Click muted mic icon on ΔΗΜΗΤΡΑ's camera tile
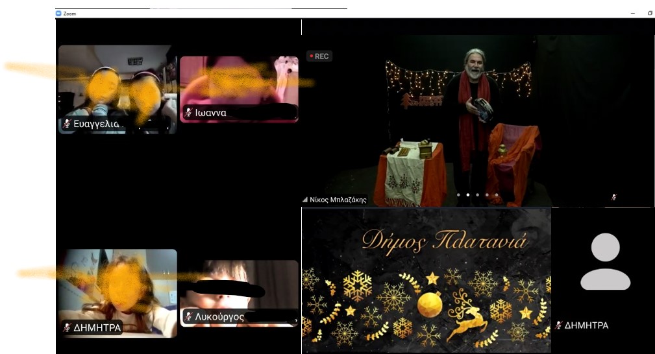The width and height of the screenshot is (655, 354). pyautogui.click(x=66, y=327)
